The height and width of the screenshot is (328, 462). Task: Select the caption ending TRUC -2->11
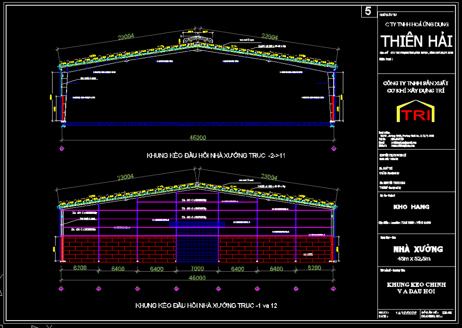click(216, 156)
